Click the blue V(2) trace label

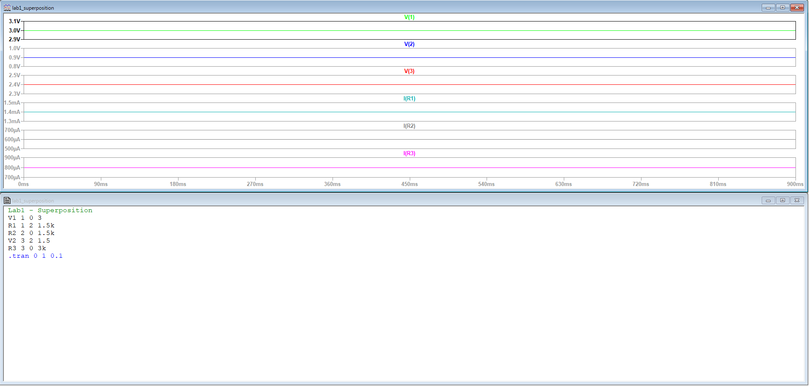409,44
